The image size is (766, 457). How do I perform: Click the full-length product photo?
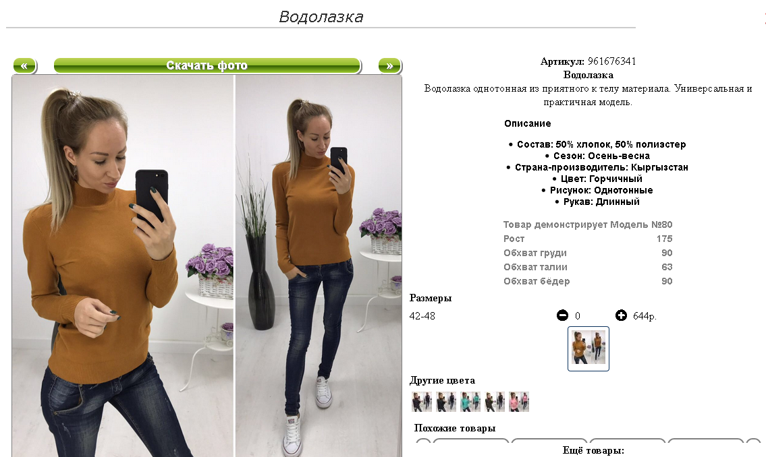(x=319, y=266)
